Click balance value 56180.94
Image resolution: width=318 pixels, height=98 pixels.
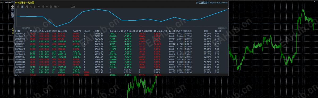click(99, 59)
